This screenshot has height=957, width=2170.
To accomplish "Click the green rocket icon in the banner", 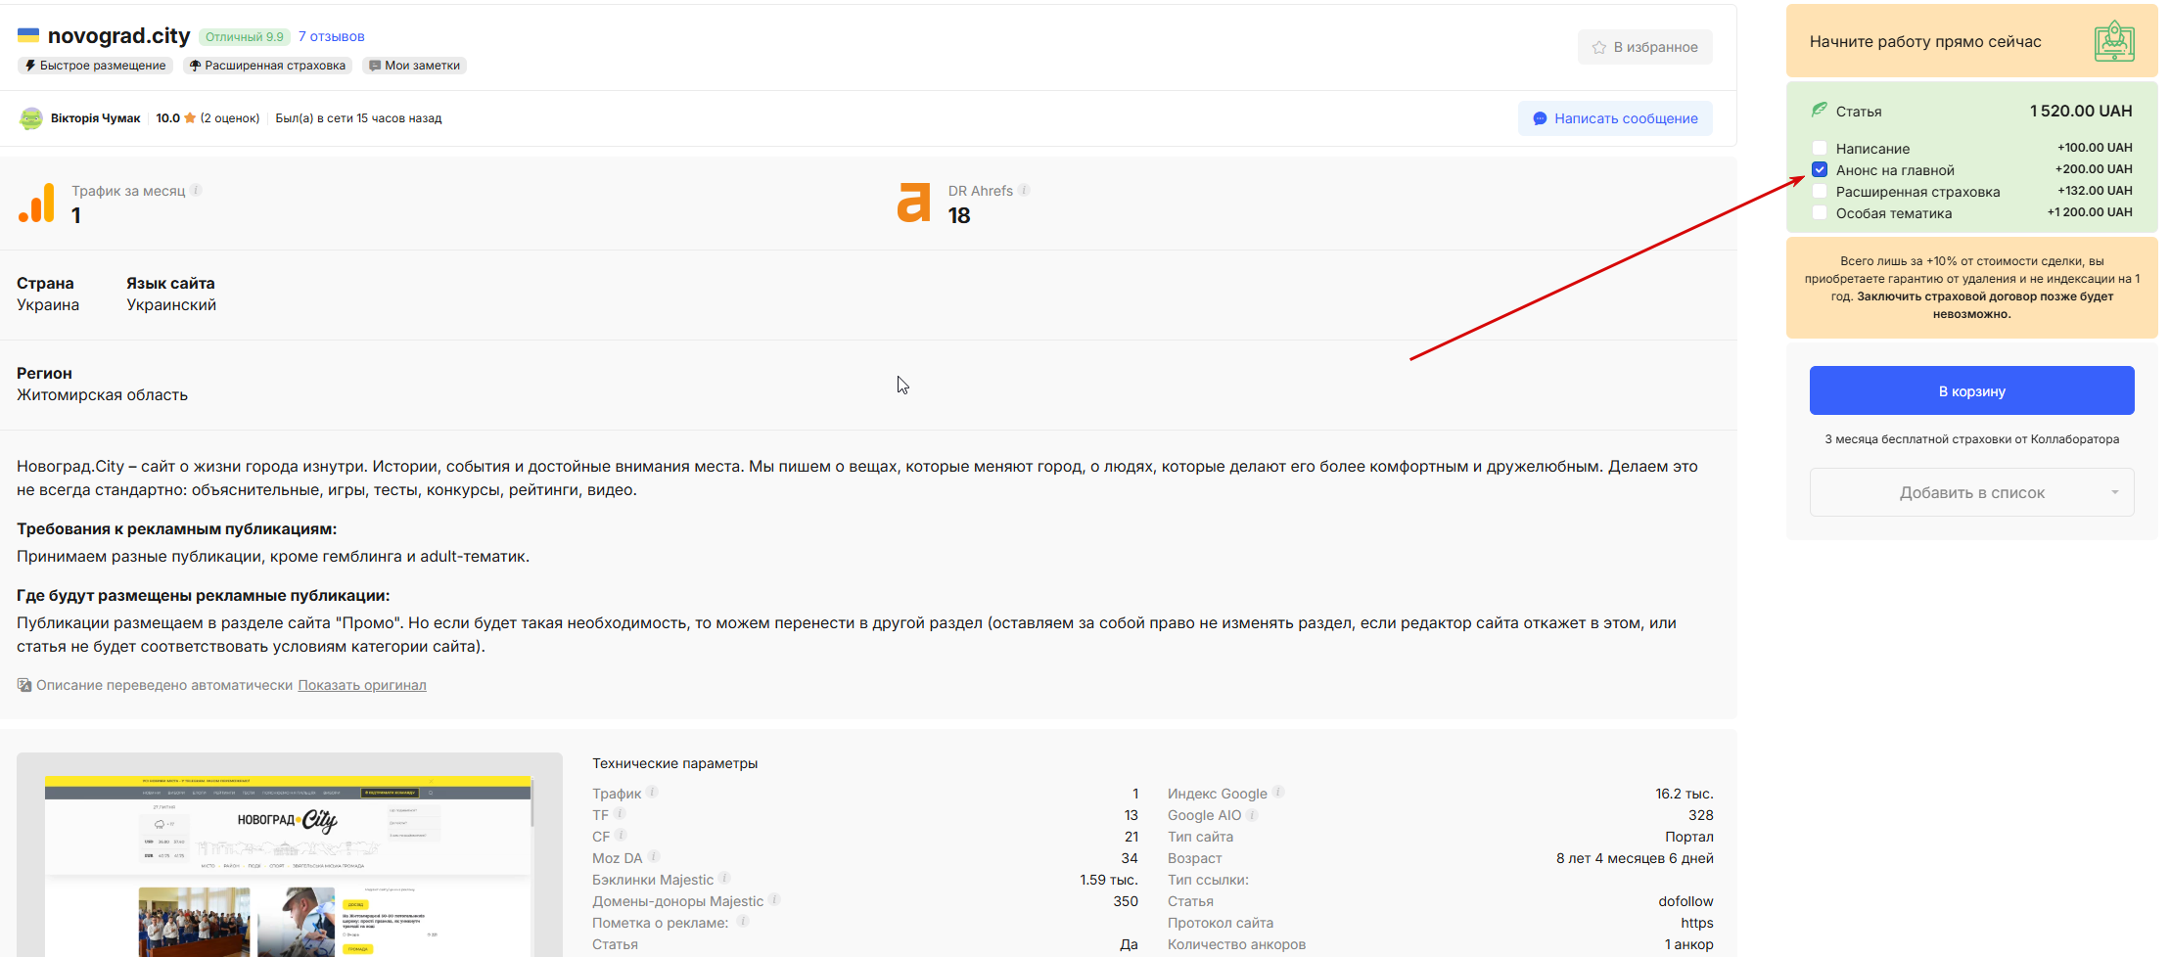I will [x=2114, y=41].
